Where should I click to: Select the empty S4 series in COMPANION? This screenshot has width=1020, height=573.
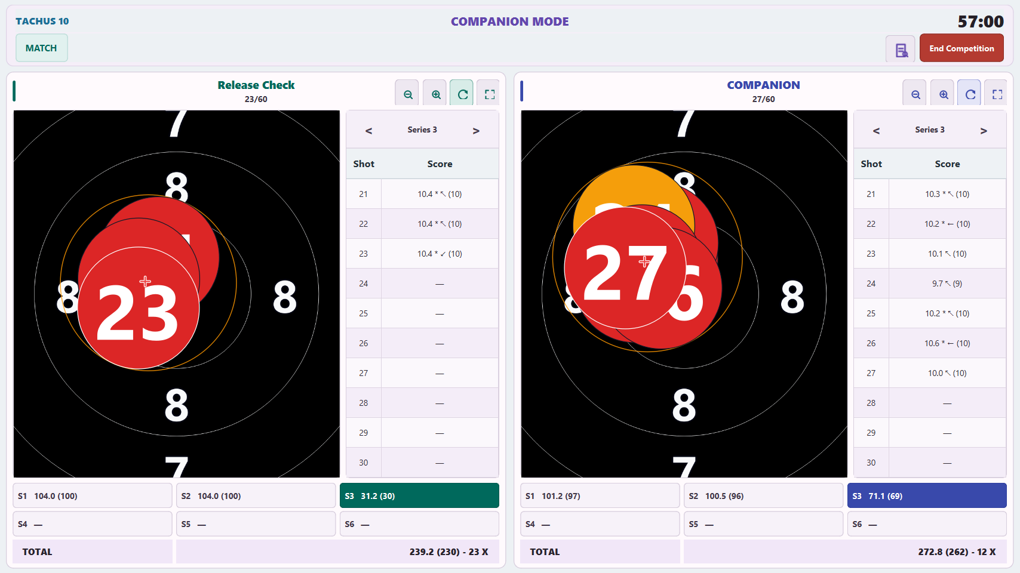600,523
